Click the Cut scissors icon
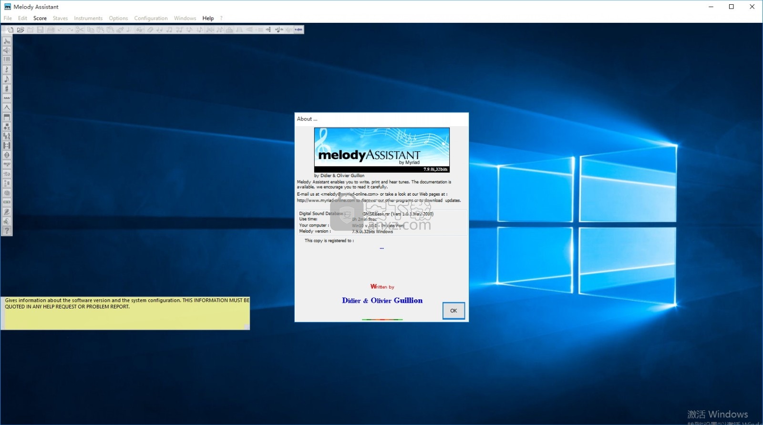 [x=80, y=30]
